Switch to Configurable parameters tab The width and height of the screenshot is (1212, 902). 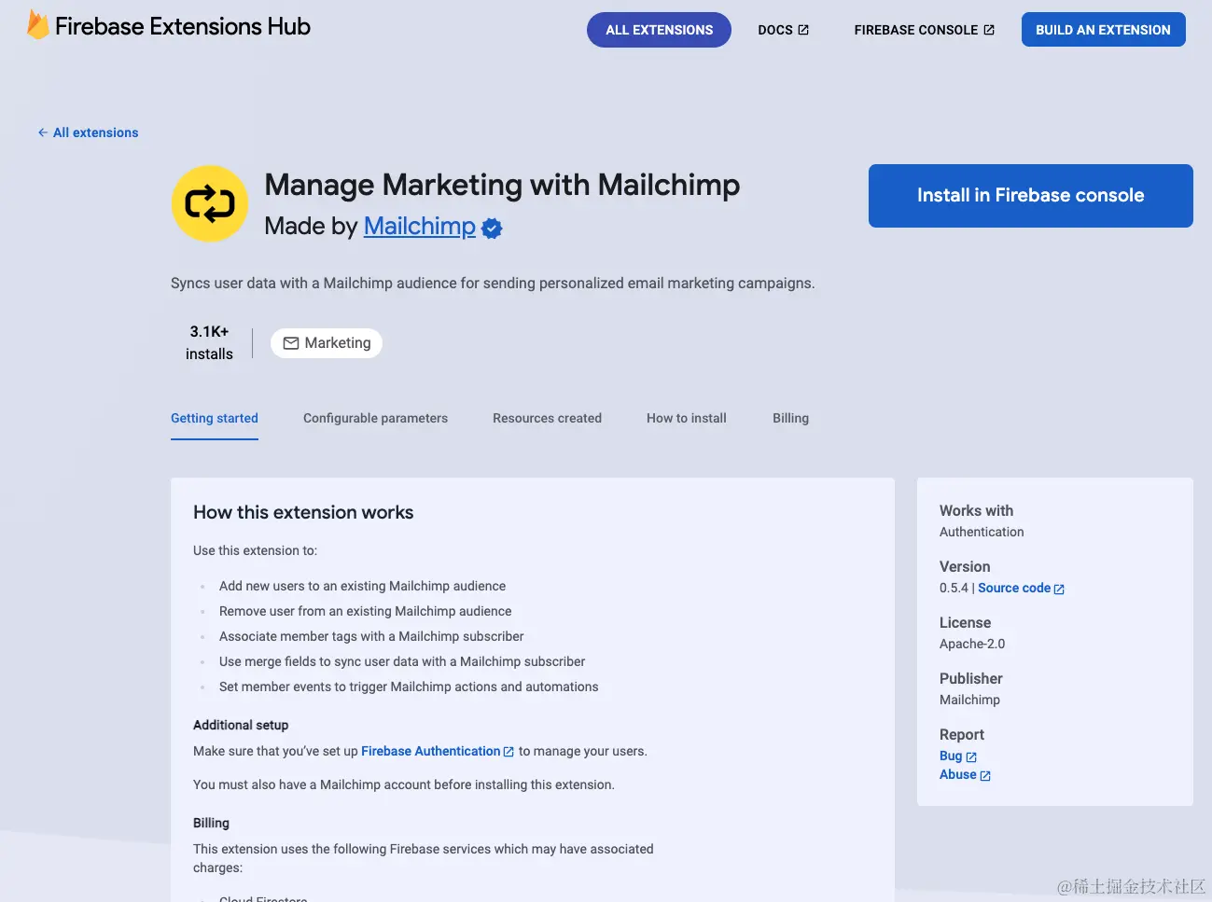(375, 418)
